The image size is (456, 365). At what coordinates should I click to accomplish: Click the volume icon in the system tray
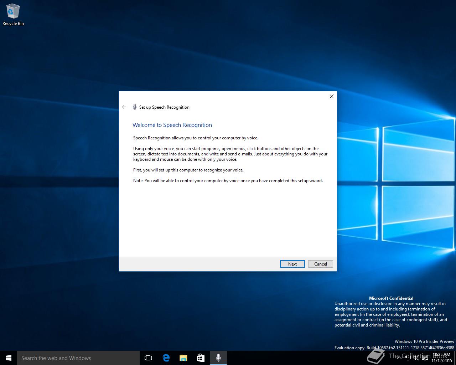(416, 358)
